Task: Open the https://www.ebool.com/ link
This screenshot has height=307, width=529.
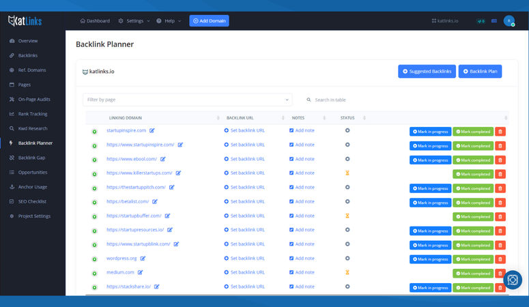Action: tap(132, 159)
